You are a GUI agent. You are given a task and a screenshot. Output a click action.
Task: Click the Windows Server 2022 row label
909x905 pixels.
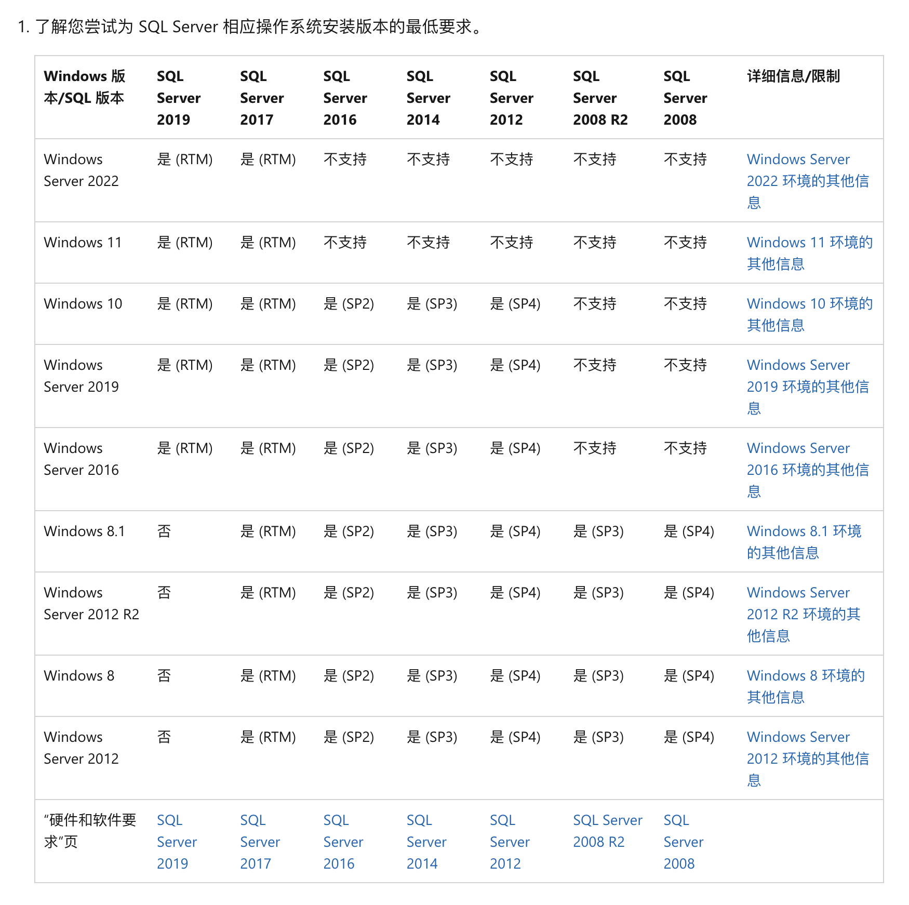[x=81, y=170]
